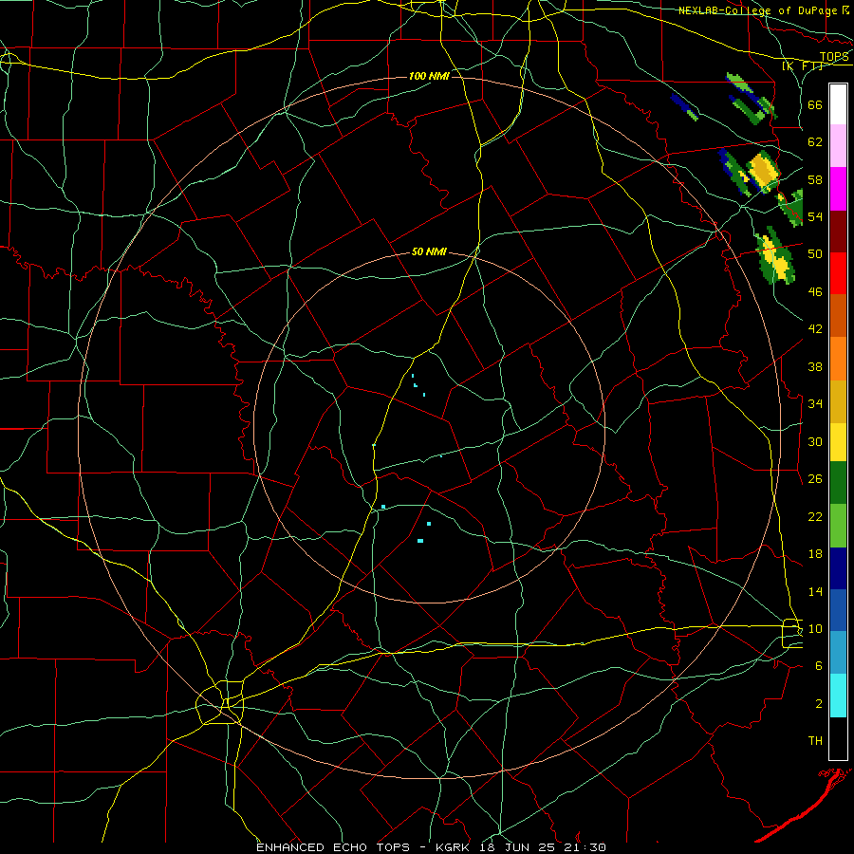Click the bright yellow legend swatch
The width and height of the screenshot is (854, 854).
point(838,442)
